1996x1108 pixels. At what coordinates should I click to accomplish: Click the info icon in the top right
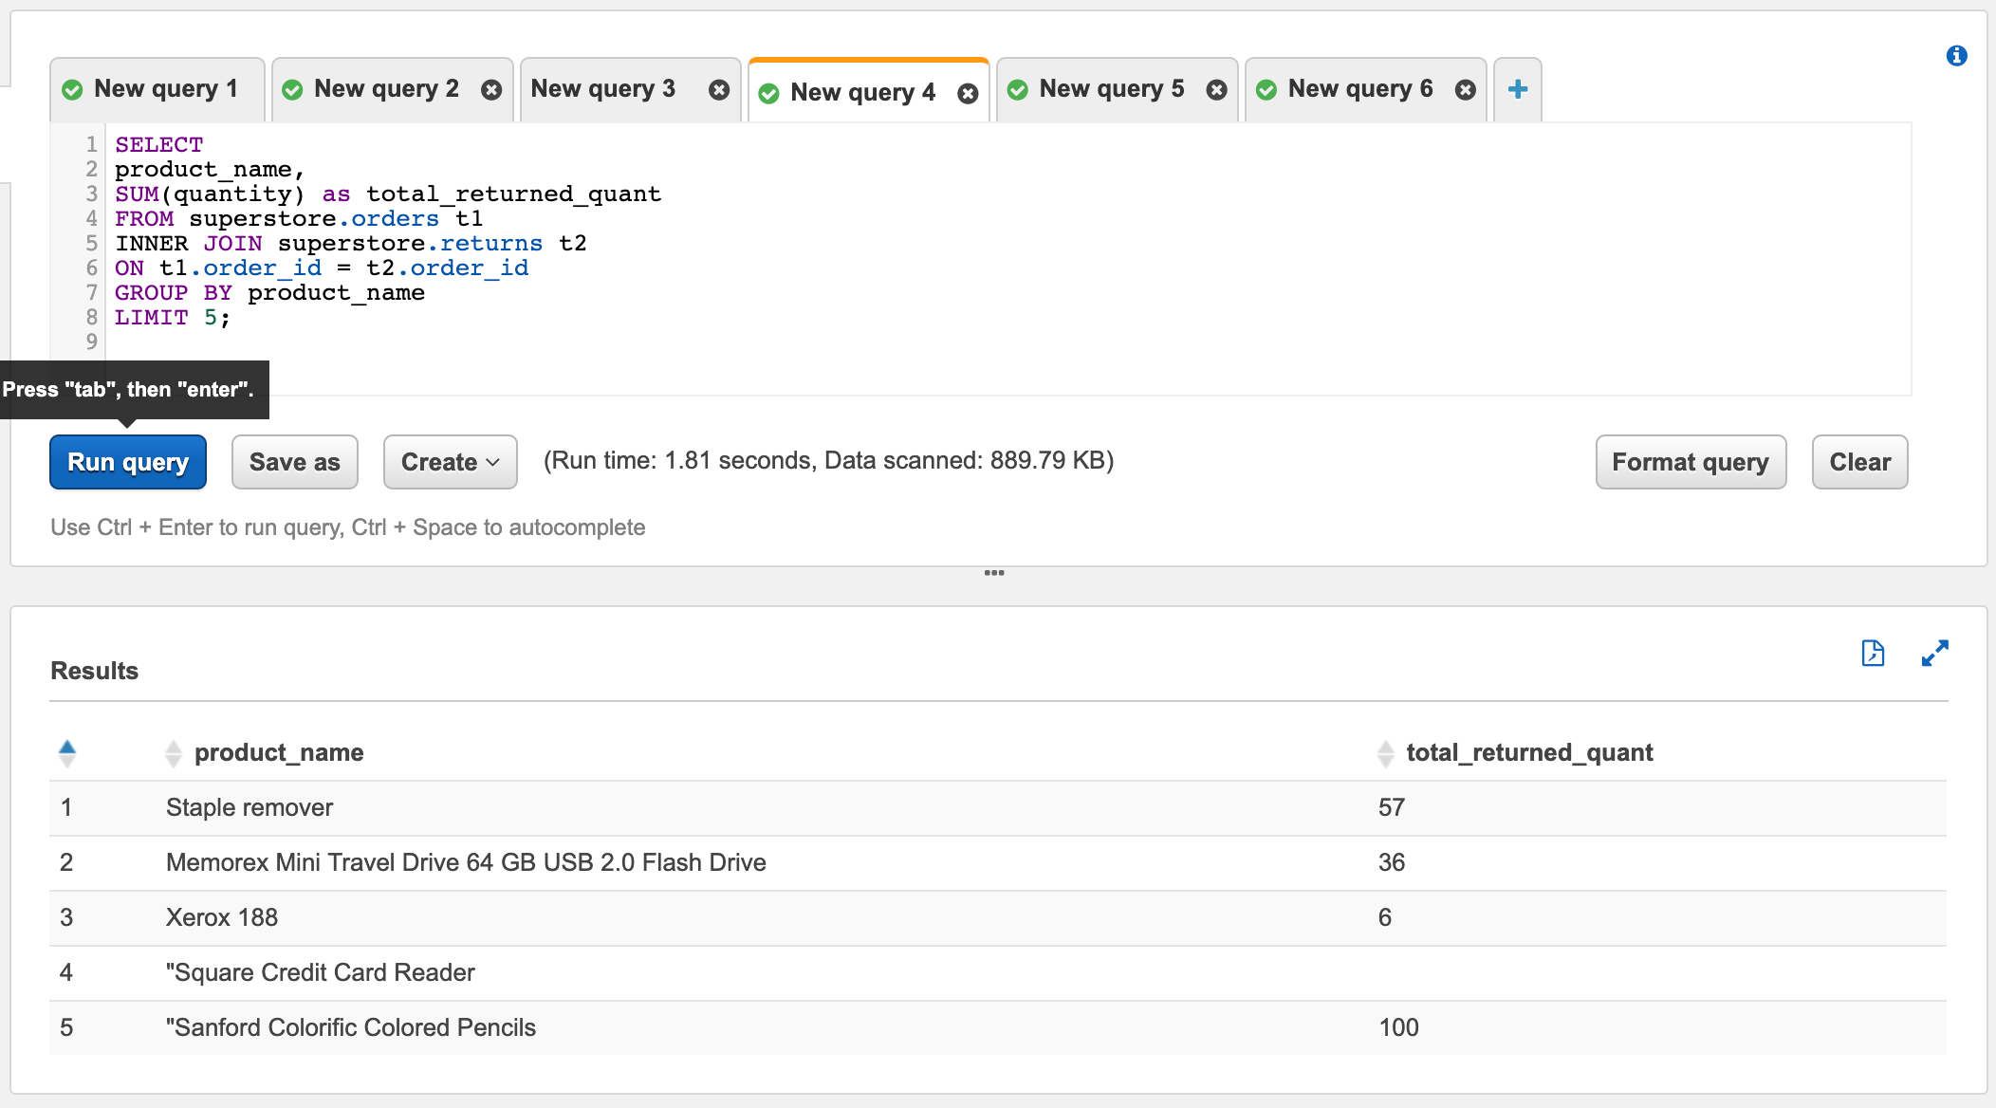point(1957,55)
